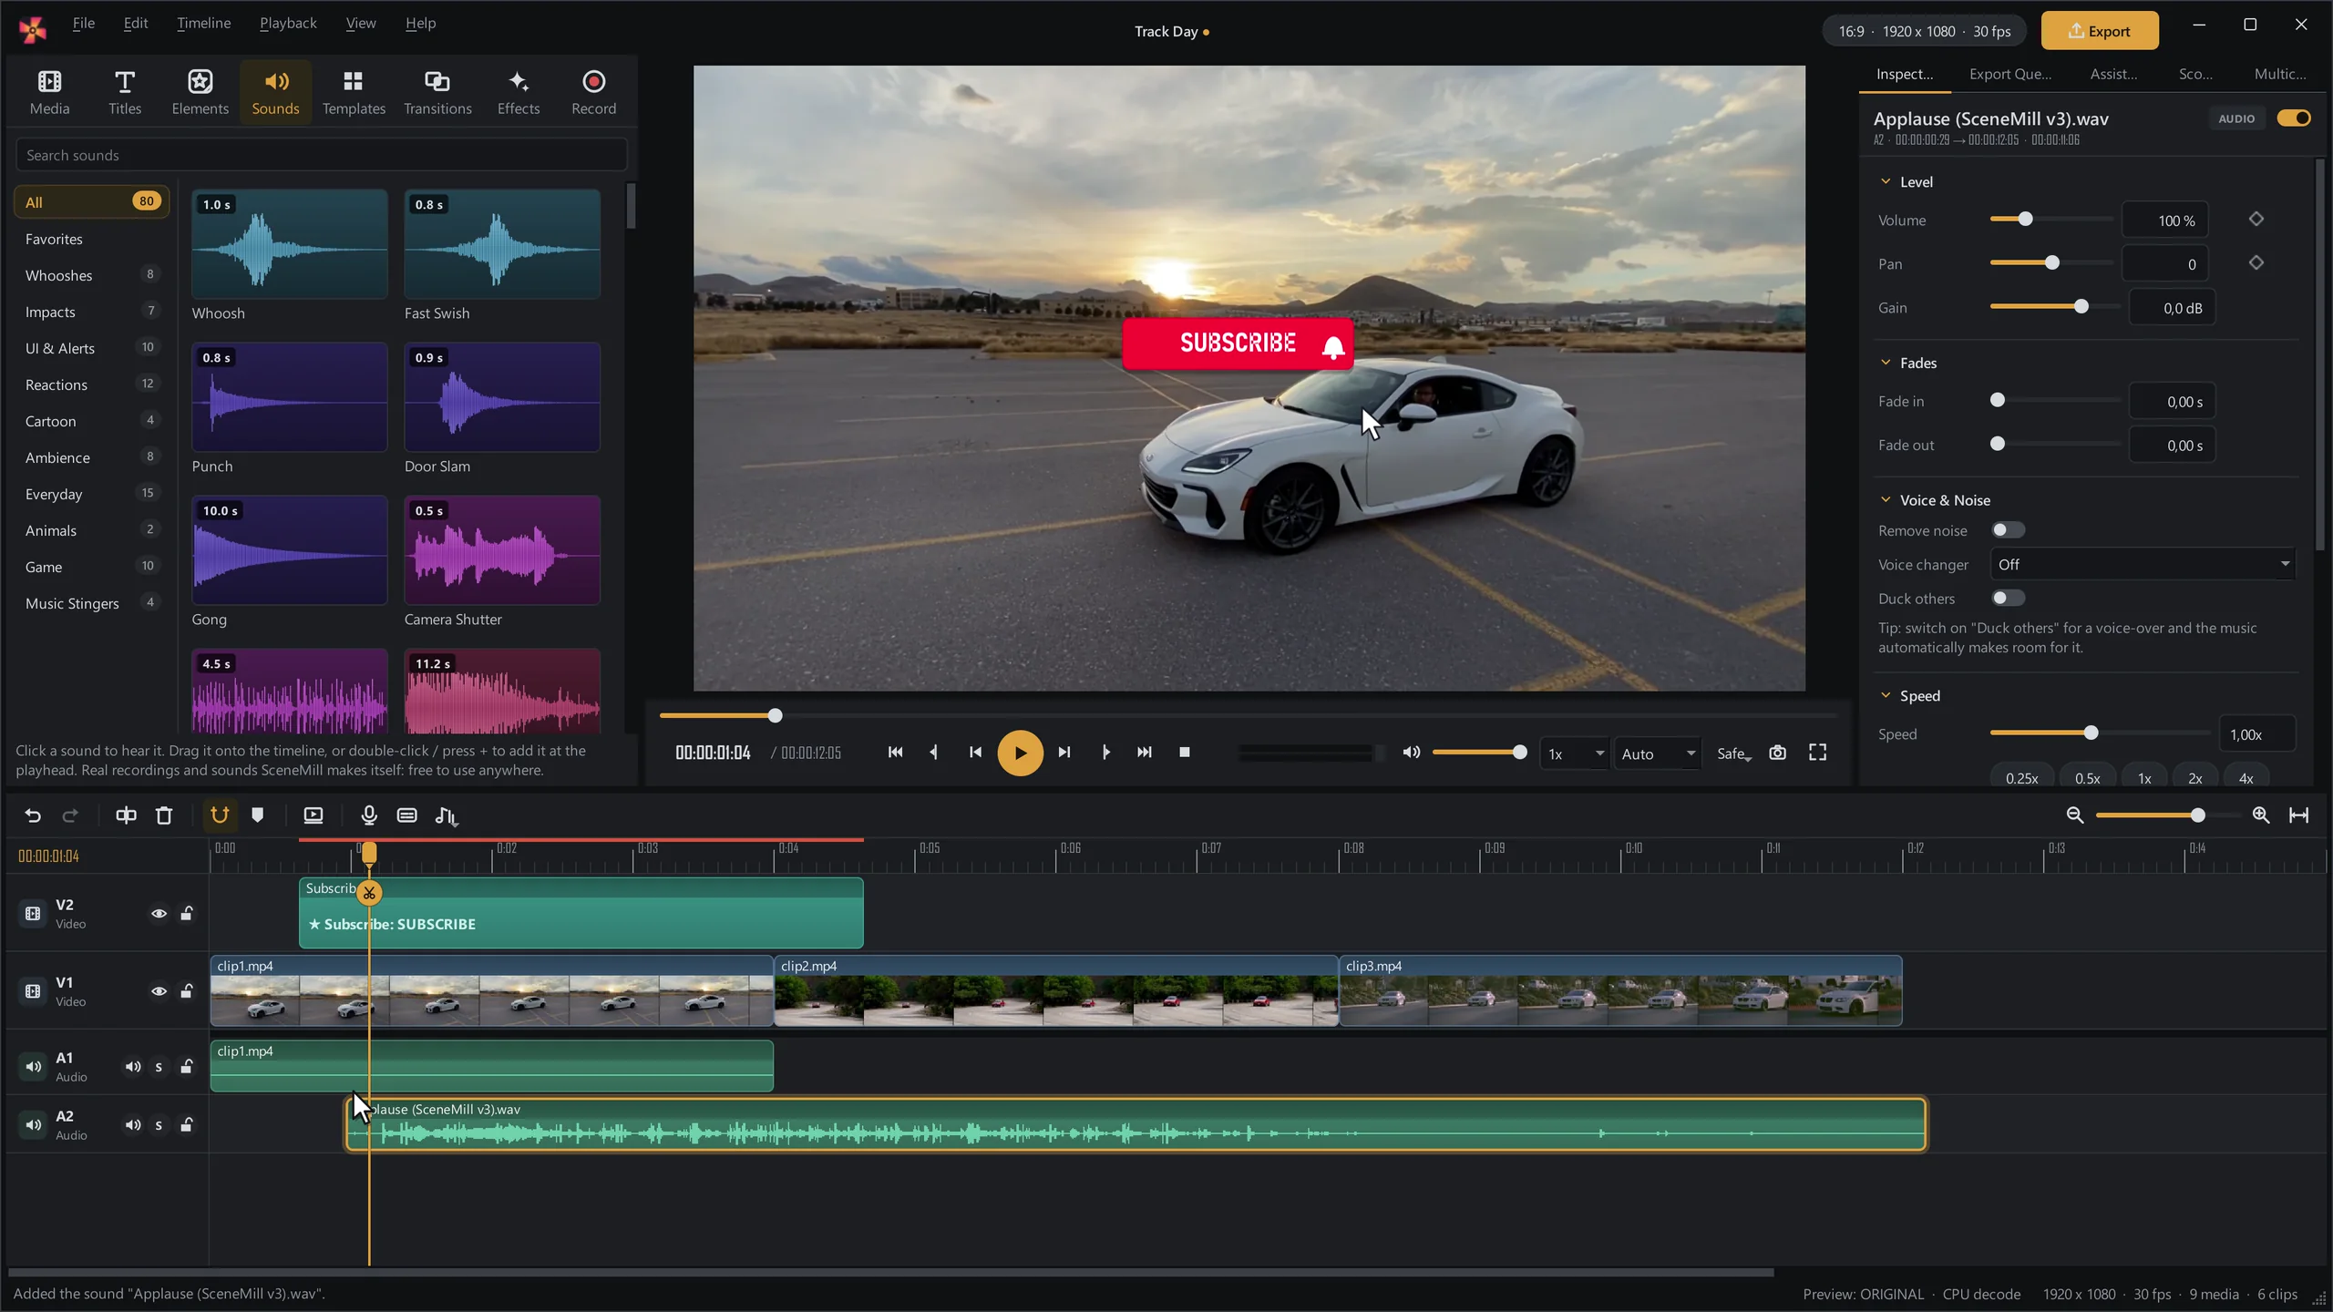The image size is (2333, 1312).
Task: Mute the A1 audio track
Action: tap(133, 1067)
